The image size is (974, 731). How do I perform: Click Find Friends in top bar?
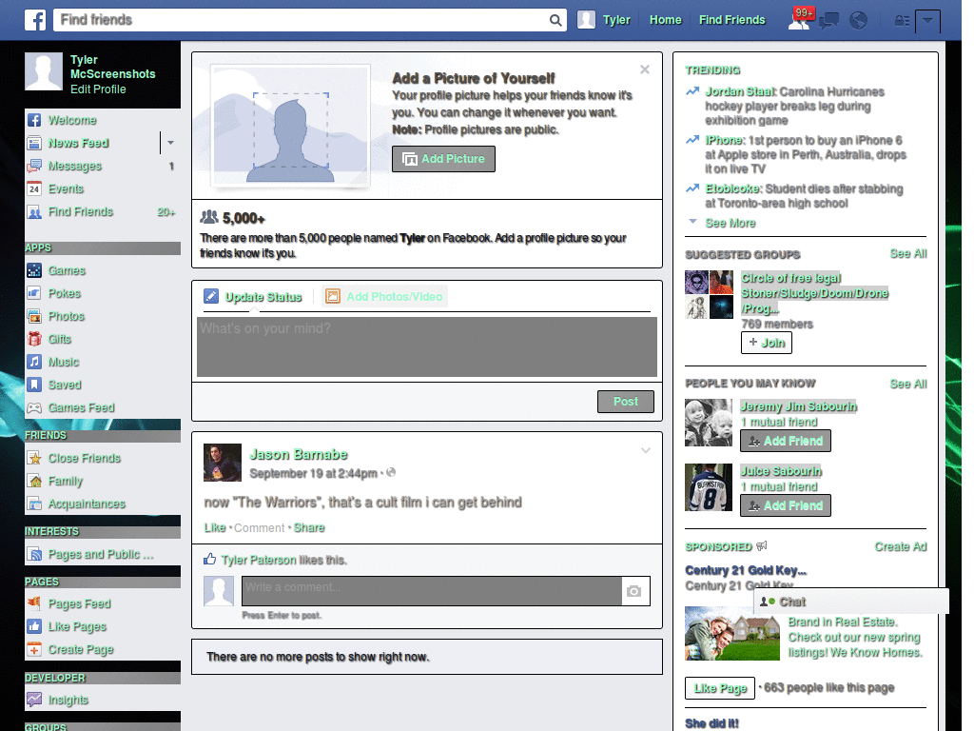[x=731, y=20]
